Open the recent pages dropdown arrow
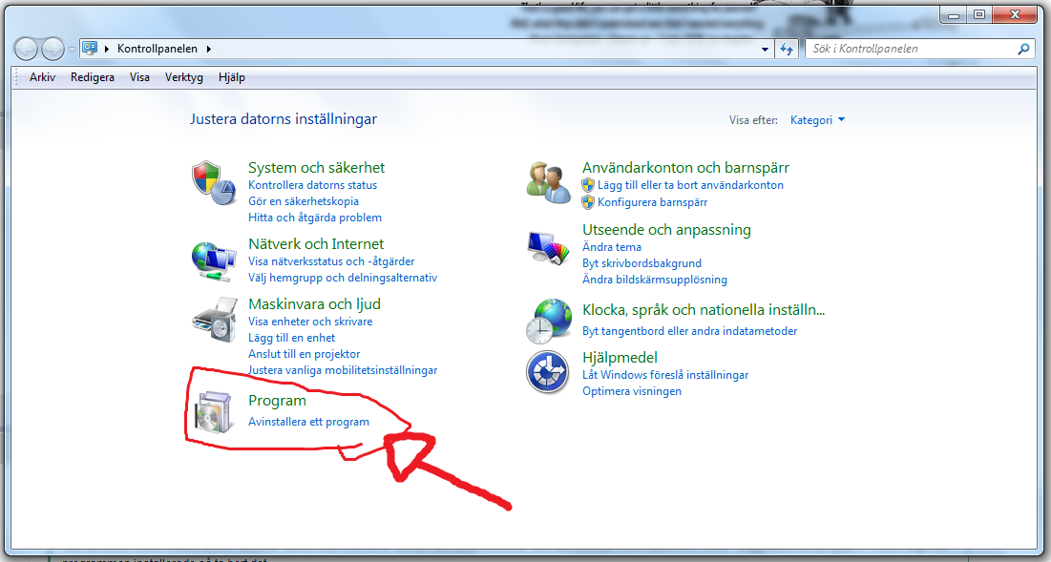The image size is (1051, 562). [x=72, y=50]
